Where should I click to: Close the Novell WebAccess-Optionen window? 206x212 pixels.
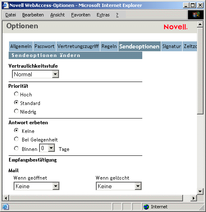(x=200, y=5)
